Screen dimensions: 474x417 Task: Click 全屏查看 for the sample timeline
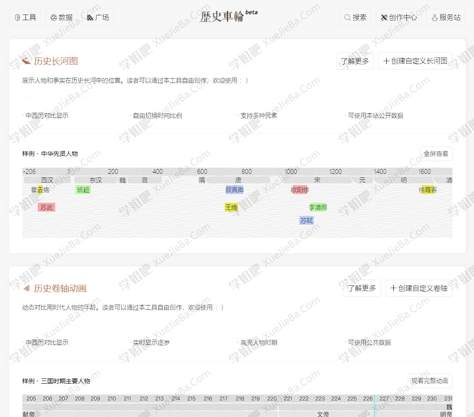click(436, 154)
